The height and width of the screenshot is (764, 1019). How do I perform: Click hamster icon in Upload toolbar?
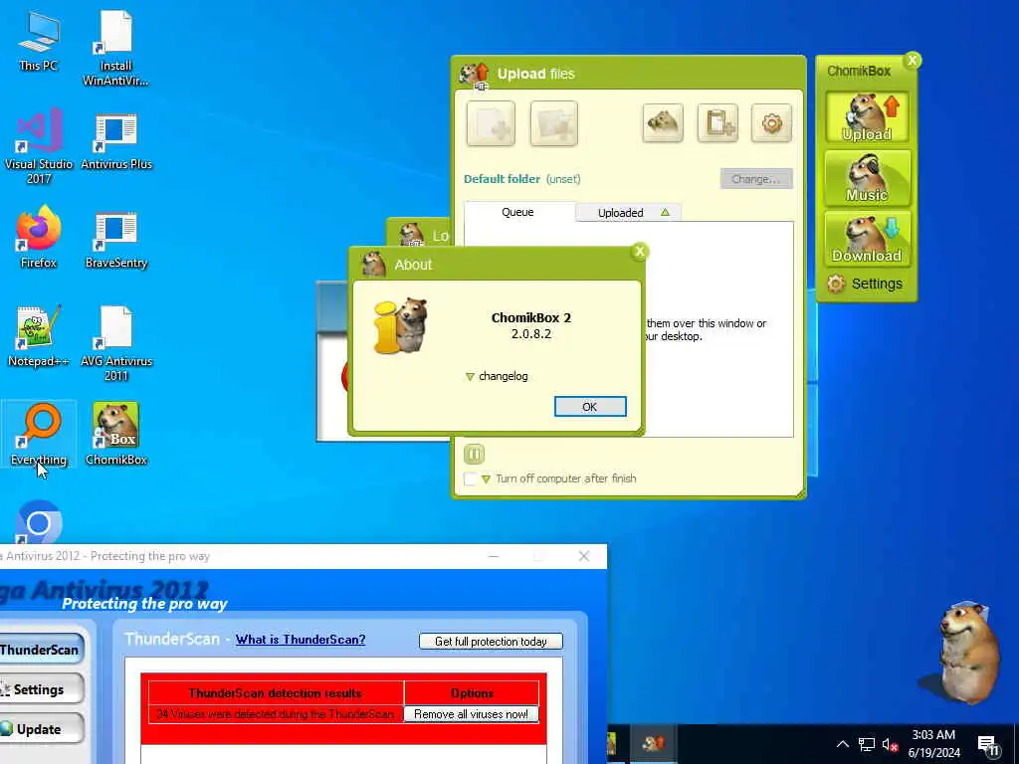[663, 122]
